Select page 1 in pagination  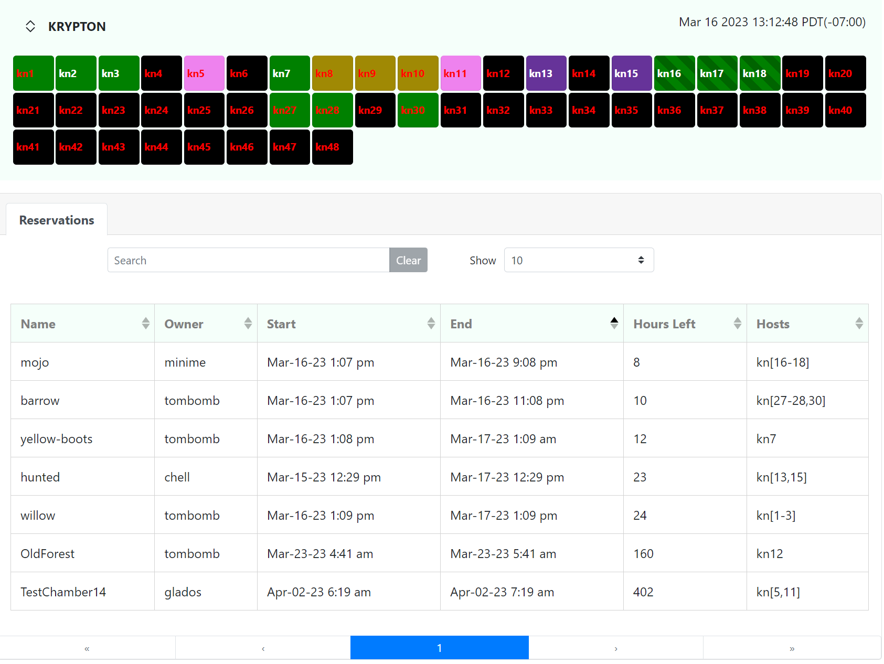[439, 648]
